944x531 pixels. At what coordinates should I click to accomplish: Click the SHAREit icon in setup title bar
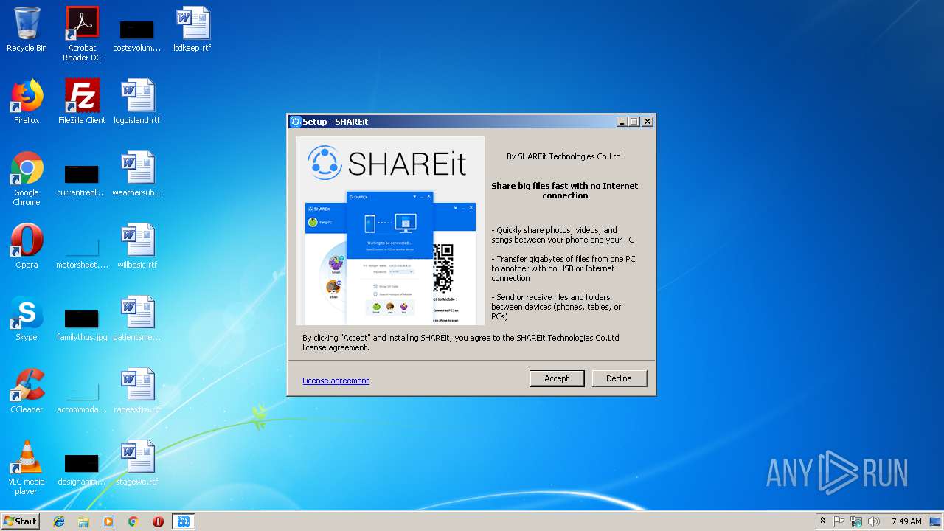pos(296,122)
